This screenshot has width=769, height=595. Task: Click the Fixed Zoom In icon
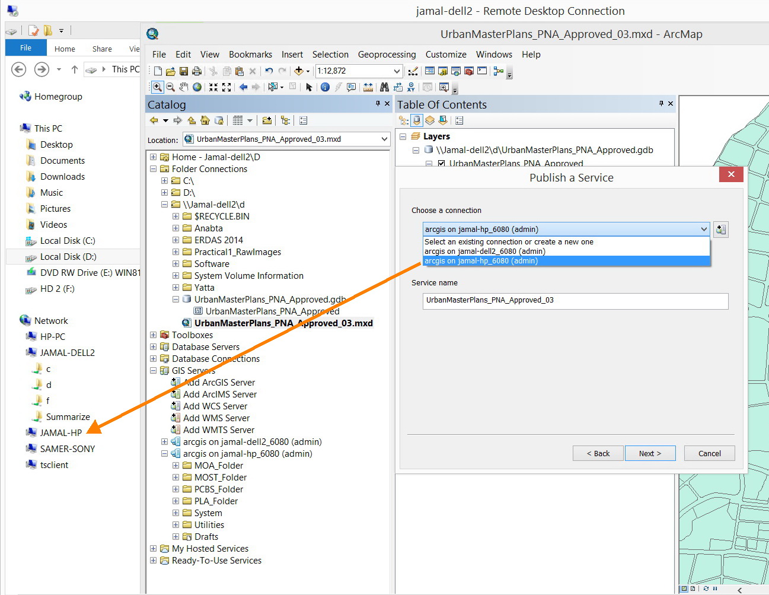coord(213,87)
